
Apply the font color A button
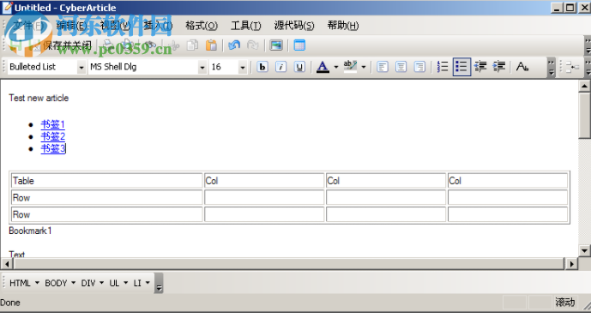[323, 67]
